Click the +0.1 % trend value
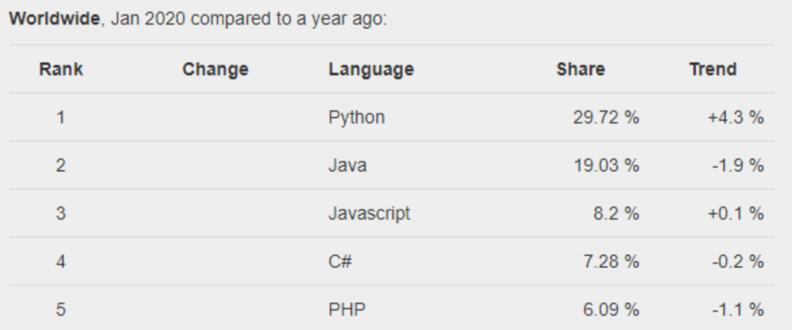The height and width of the screenshot is (330, 792). point(736,213)
